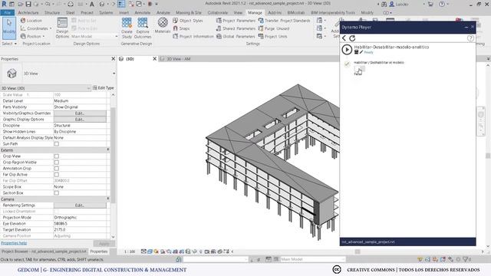Open Global Parameters
The image size is (491, 276).
pyautogui.click(x=236, y=36)
